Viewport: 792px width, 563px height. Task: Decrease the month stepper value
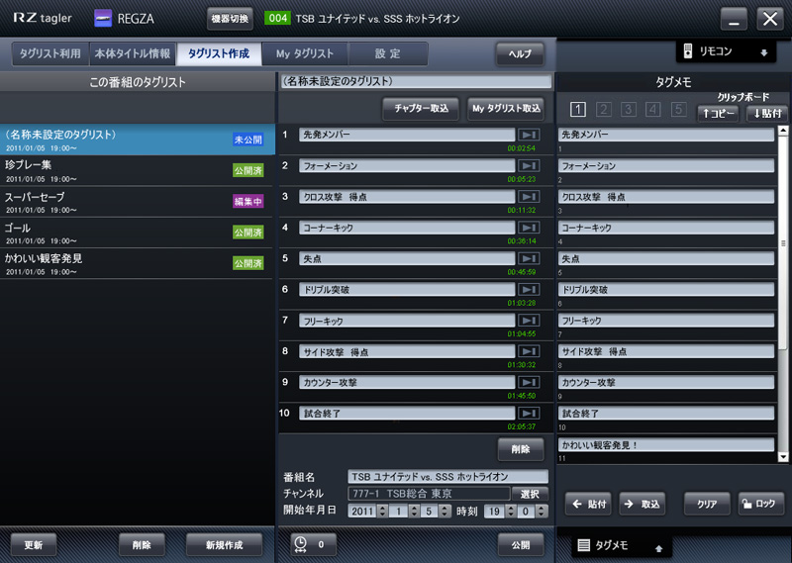click(414, 515)
